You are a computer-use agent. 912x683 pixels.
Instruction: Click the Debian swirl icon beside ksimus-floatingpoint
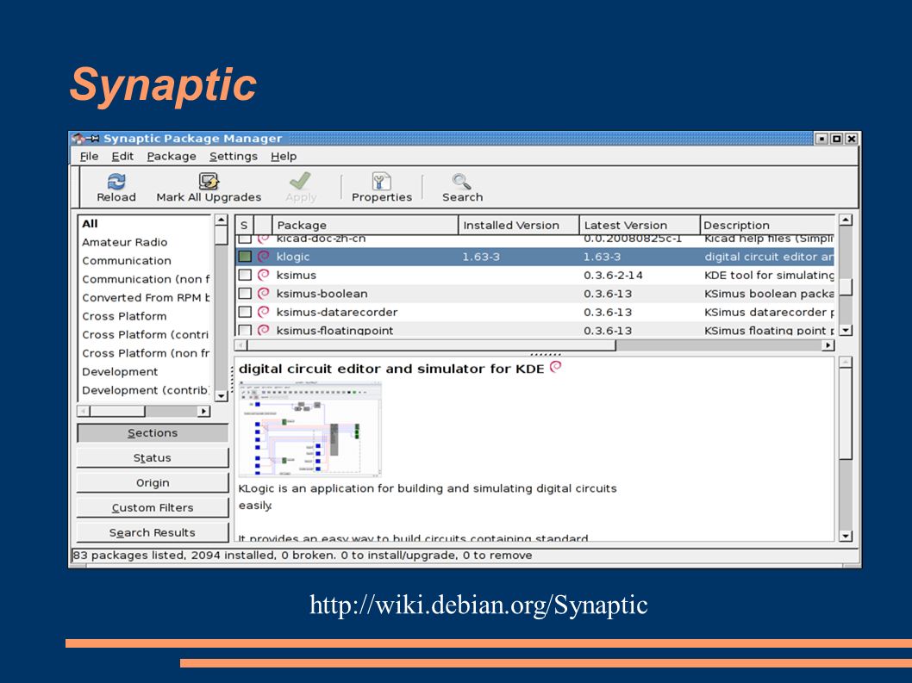click(x=264, y=330)
